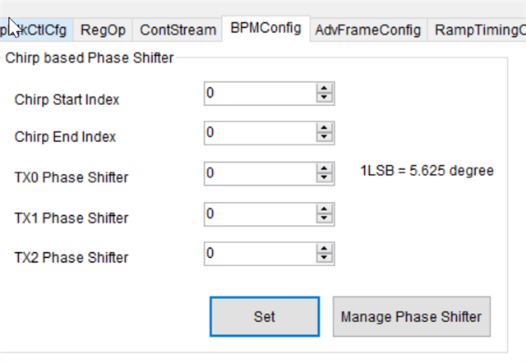This screenshot has width=526, height=363.
Task: Step down the TX2 Phase Shifter
Action: (325, 259)
